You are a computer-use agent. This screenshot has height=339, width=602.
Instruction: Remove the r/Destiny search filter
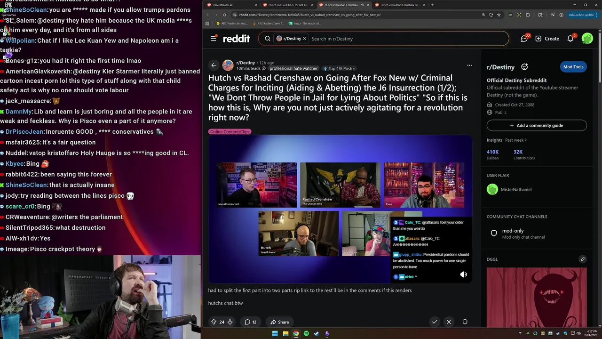(x=304, y=39)
